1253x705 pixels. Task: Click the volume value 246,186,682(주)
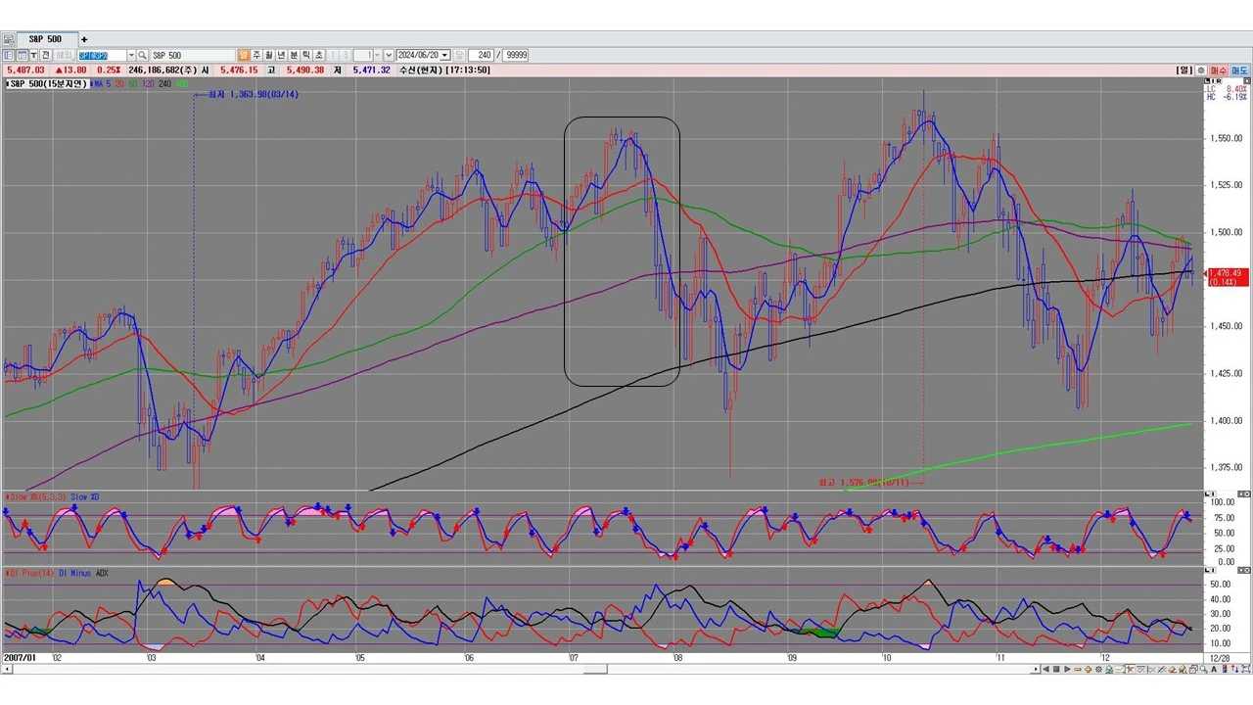pyautogui.click(x=162, y=70)
